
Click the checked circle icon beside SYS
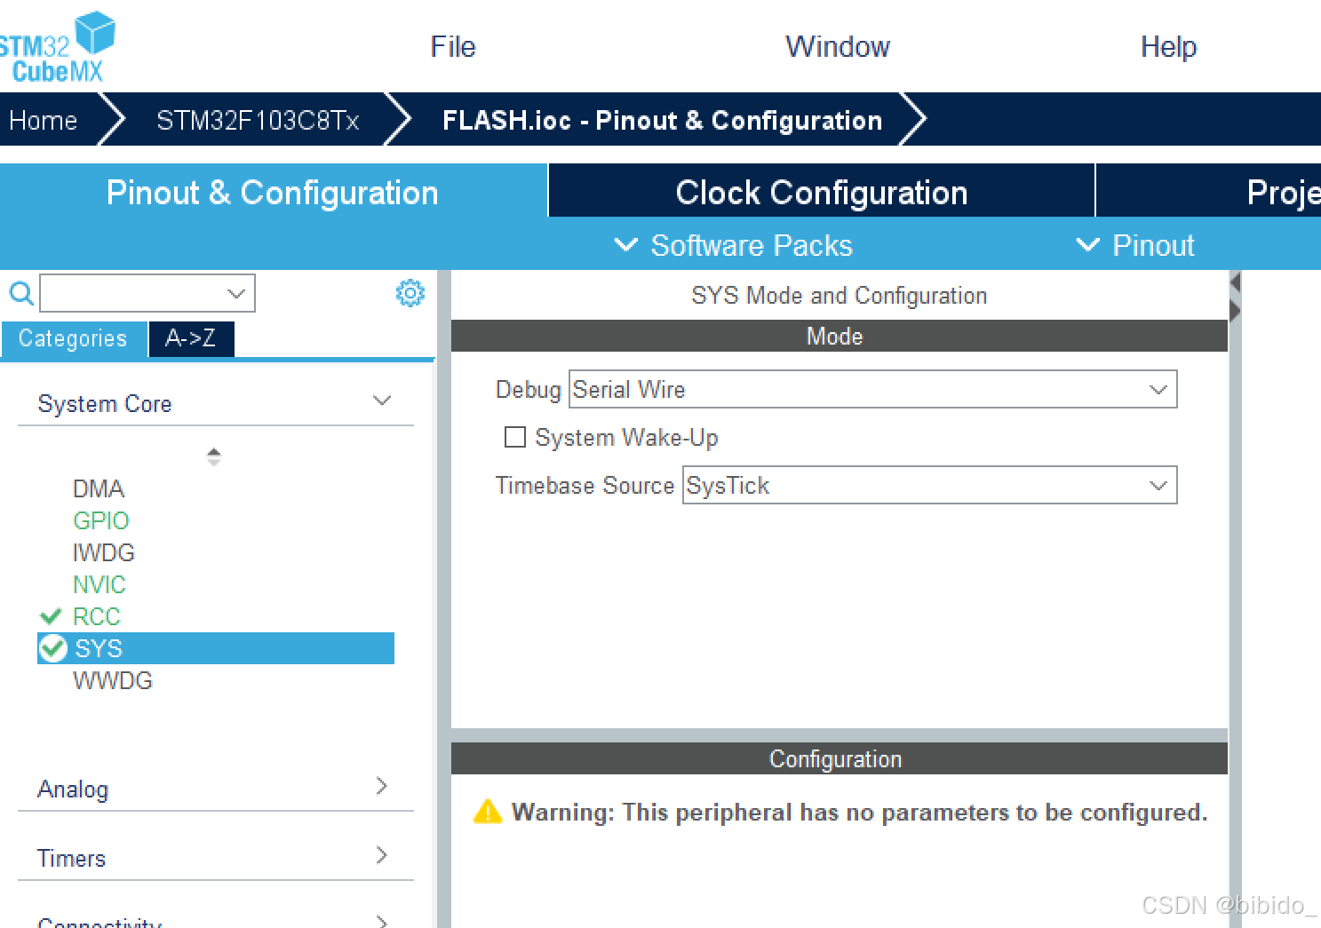53,648
